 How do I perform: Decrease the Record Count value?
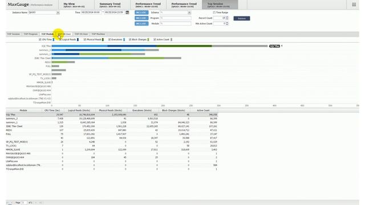pos(227,19)
